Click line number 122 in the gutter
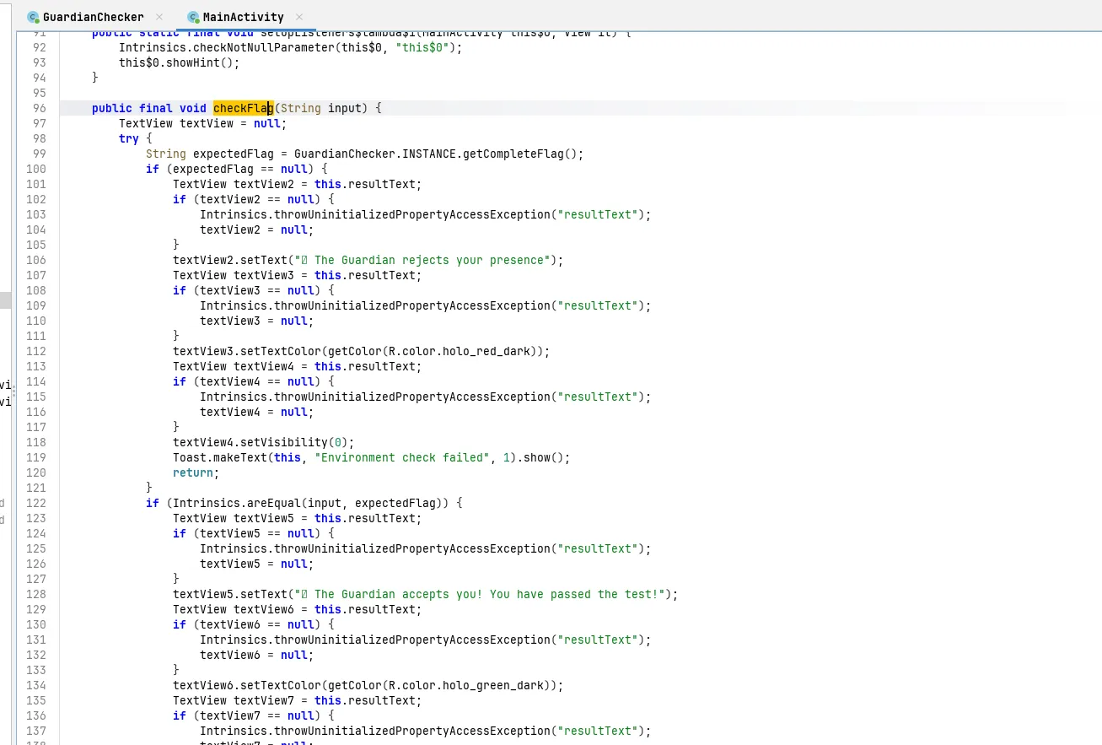The width and height of the screenshot is (1102, 745). [36, 503]
